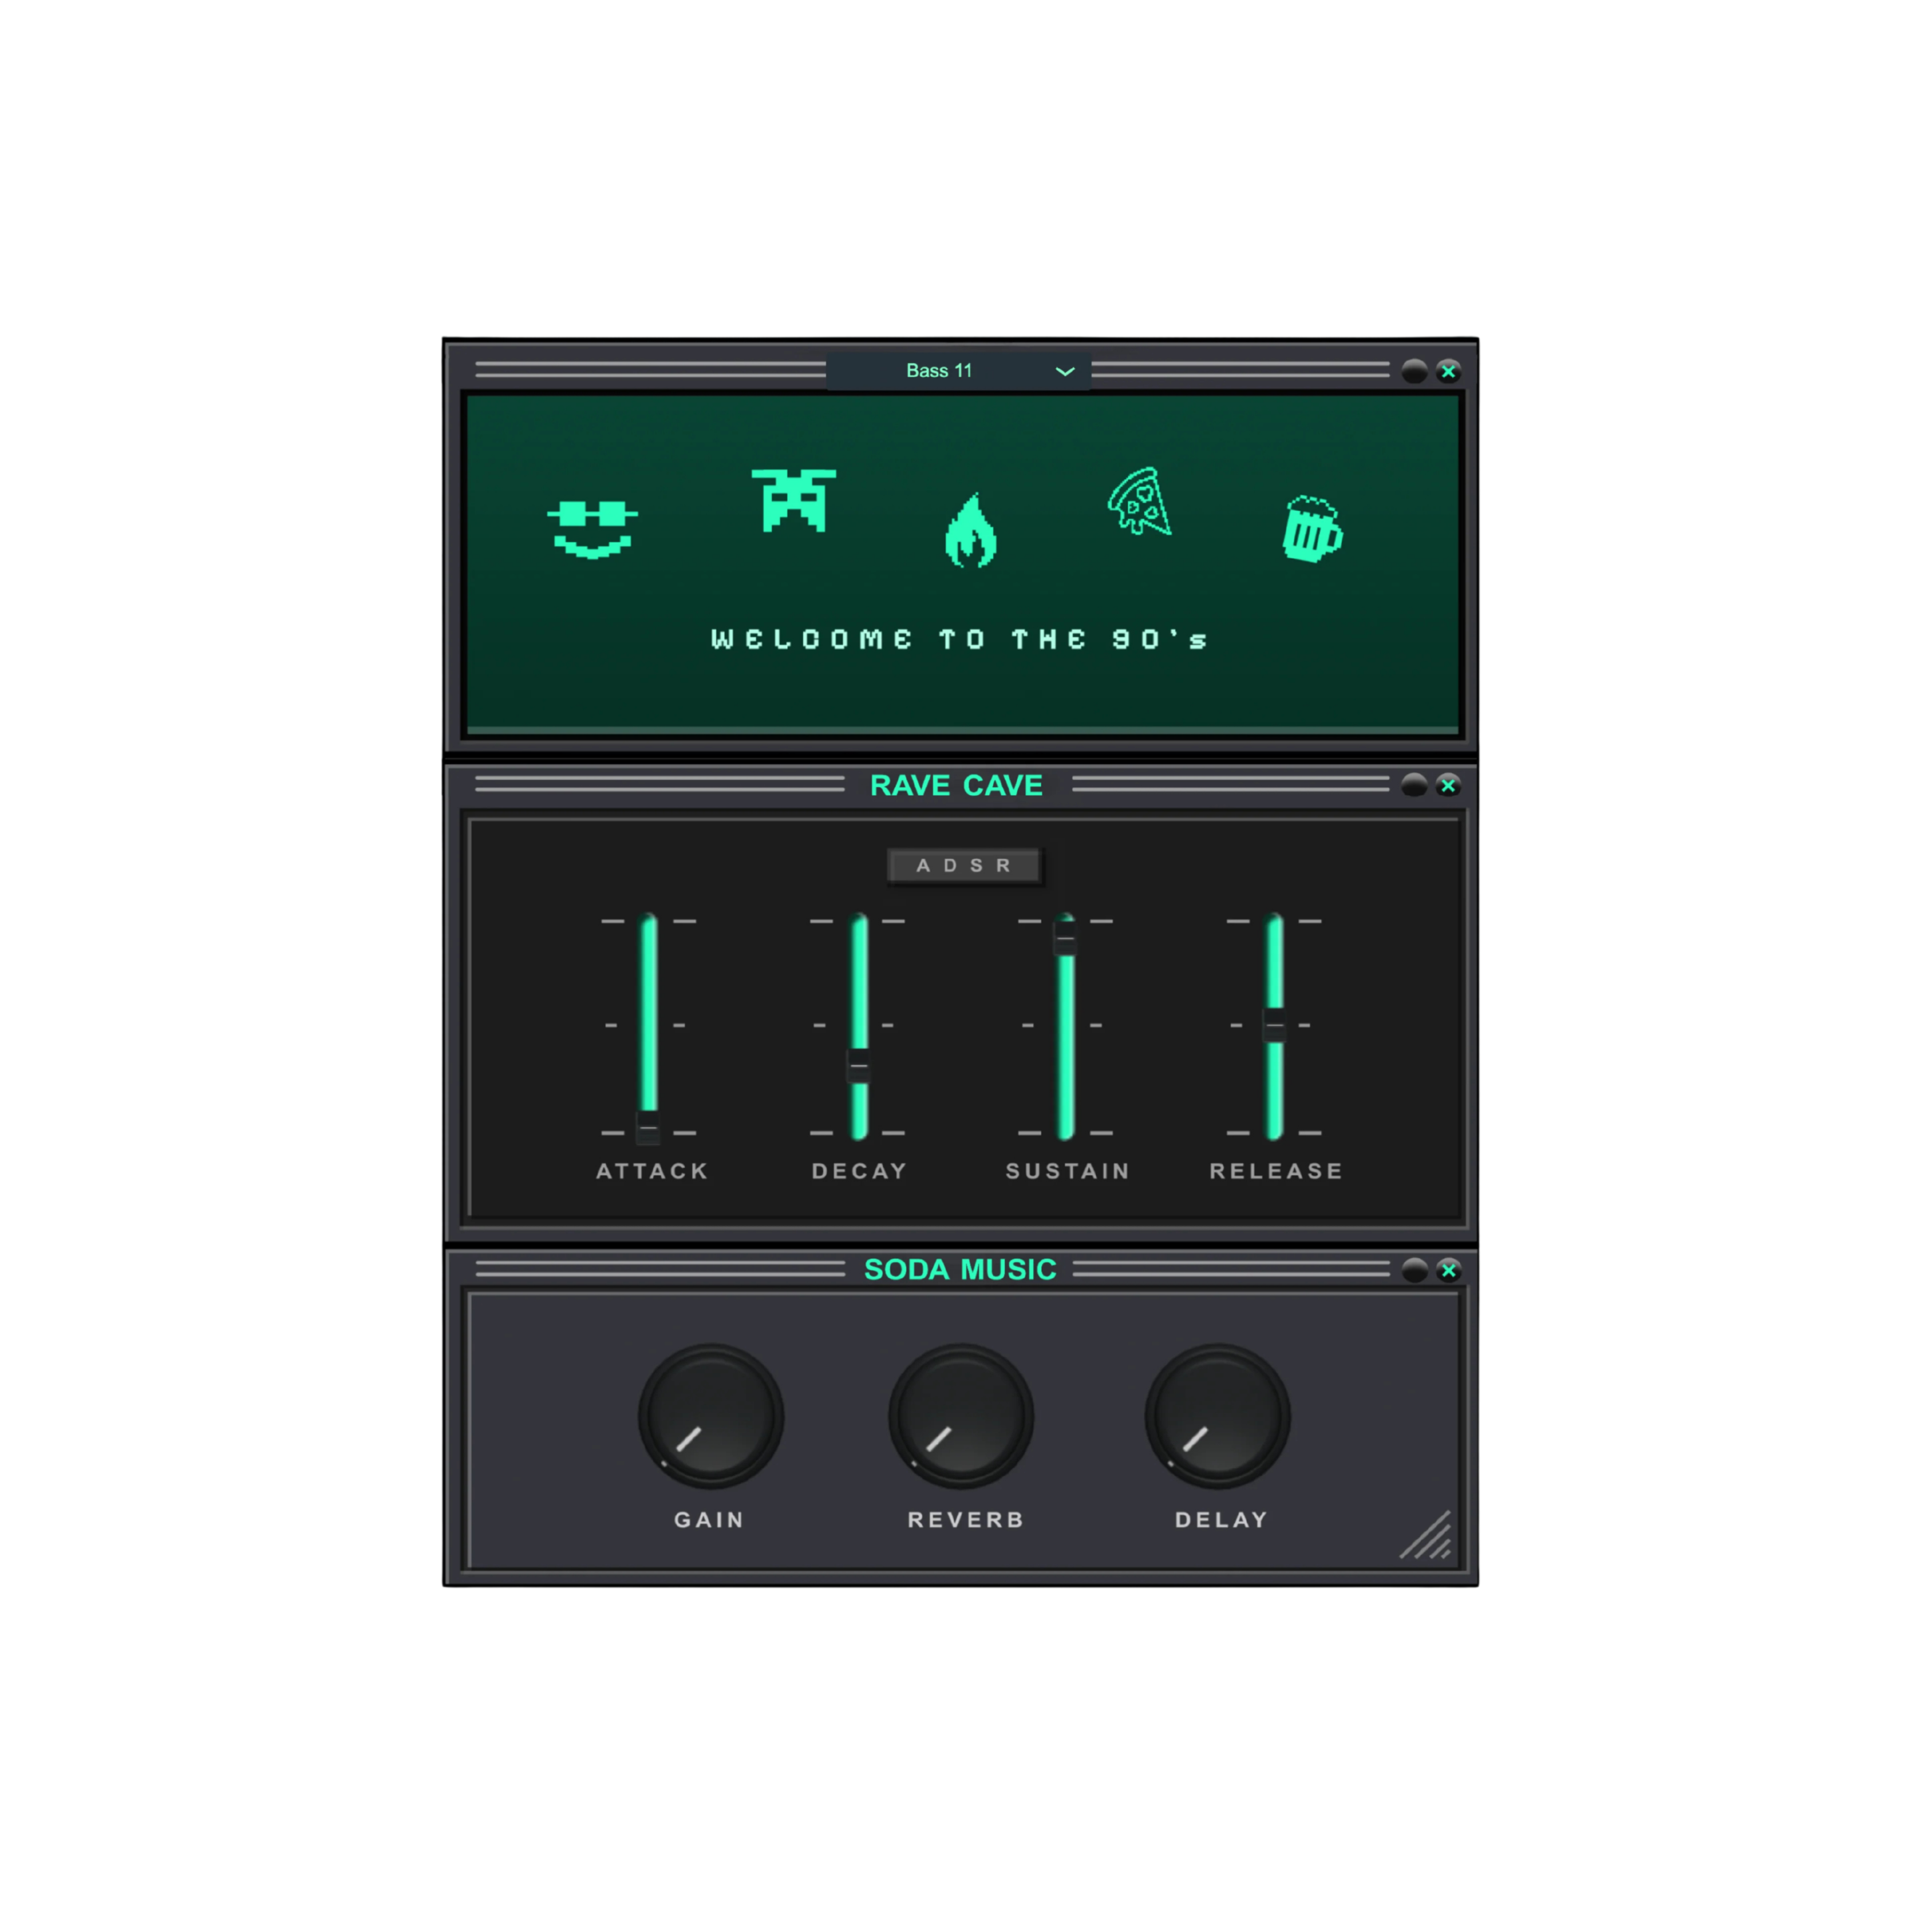Click the Rave Cave title label
This screenshot has height=1932, width=1932.
pos(956,785)
